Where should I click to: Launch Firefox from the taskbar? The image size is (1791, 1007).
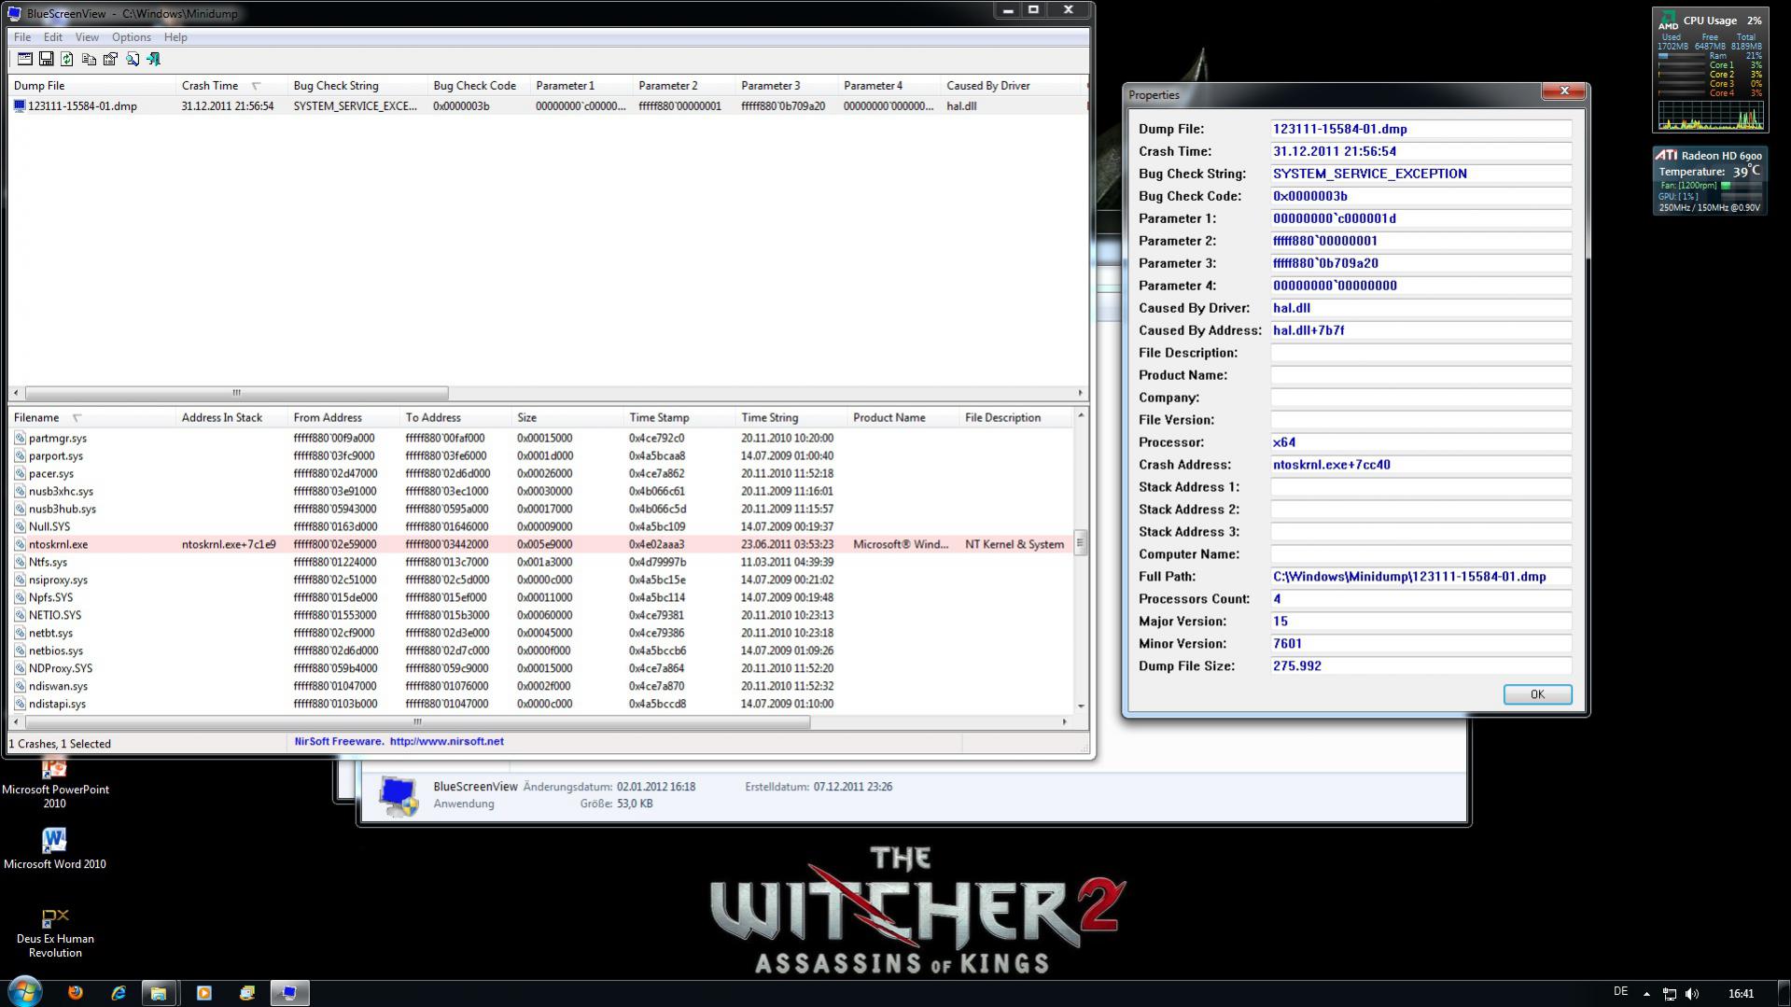pyautogui.click(x=76, y=993)
